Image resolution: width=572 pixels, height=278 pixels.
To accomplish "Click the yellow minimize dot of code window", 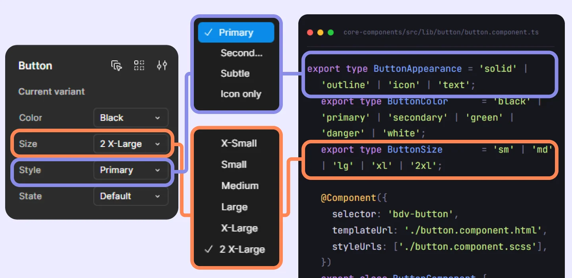I will coord(320,33).
